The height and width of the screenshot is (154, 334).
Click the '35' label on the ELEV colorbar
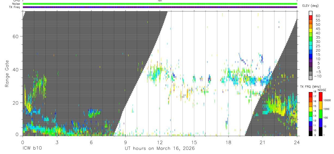click(318, 37)
